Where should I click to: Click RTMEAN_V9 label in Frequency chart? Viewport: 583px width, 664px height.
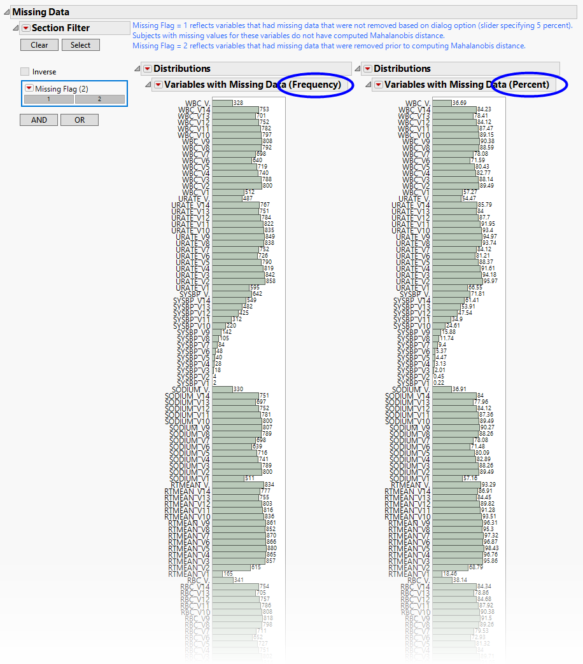188,523
